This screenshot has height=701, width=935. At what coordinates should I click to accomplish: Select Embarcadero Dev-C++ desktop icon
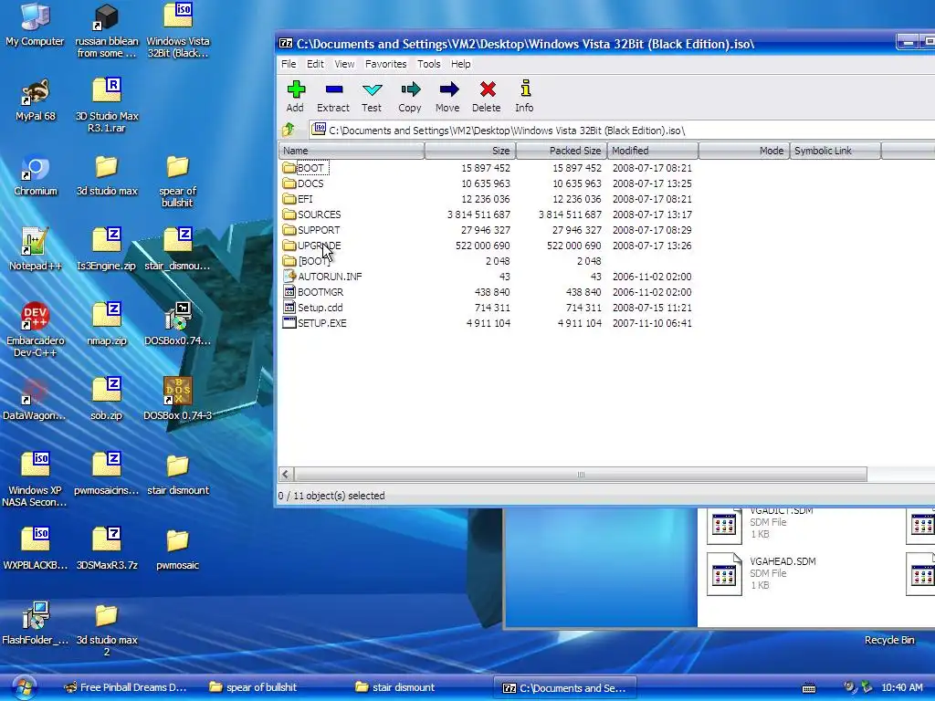pos(36,330)
